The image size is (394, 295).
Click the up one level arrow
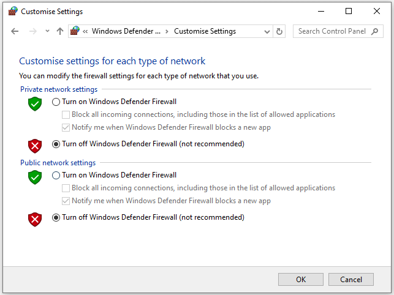[x=59, y=31]
